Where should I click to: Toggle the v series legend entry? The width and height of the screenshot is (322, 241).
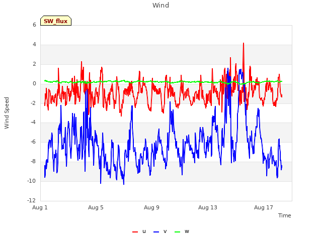[x=160, y=231]
